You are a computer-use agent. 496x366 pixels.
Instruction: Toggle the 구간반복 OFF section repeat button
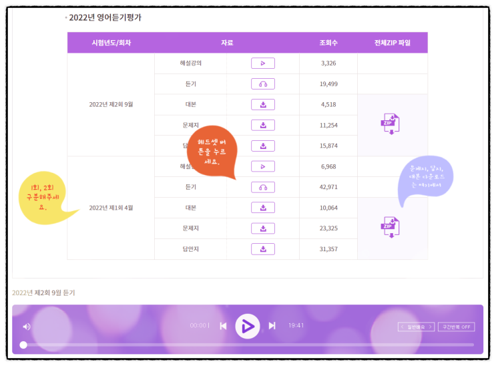(456, 327)
